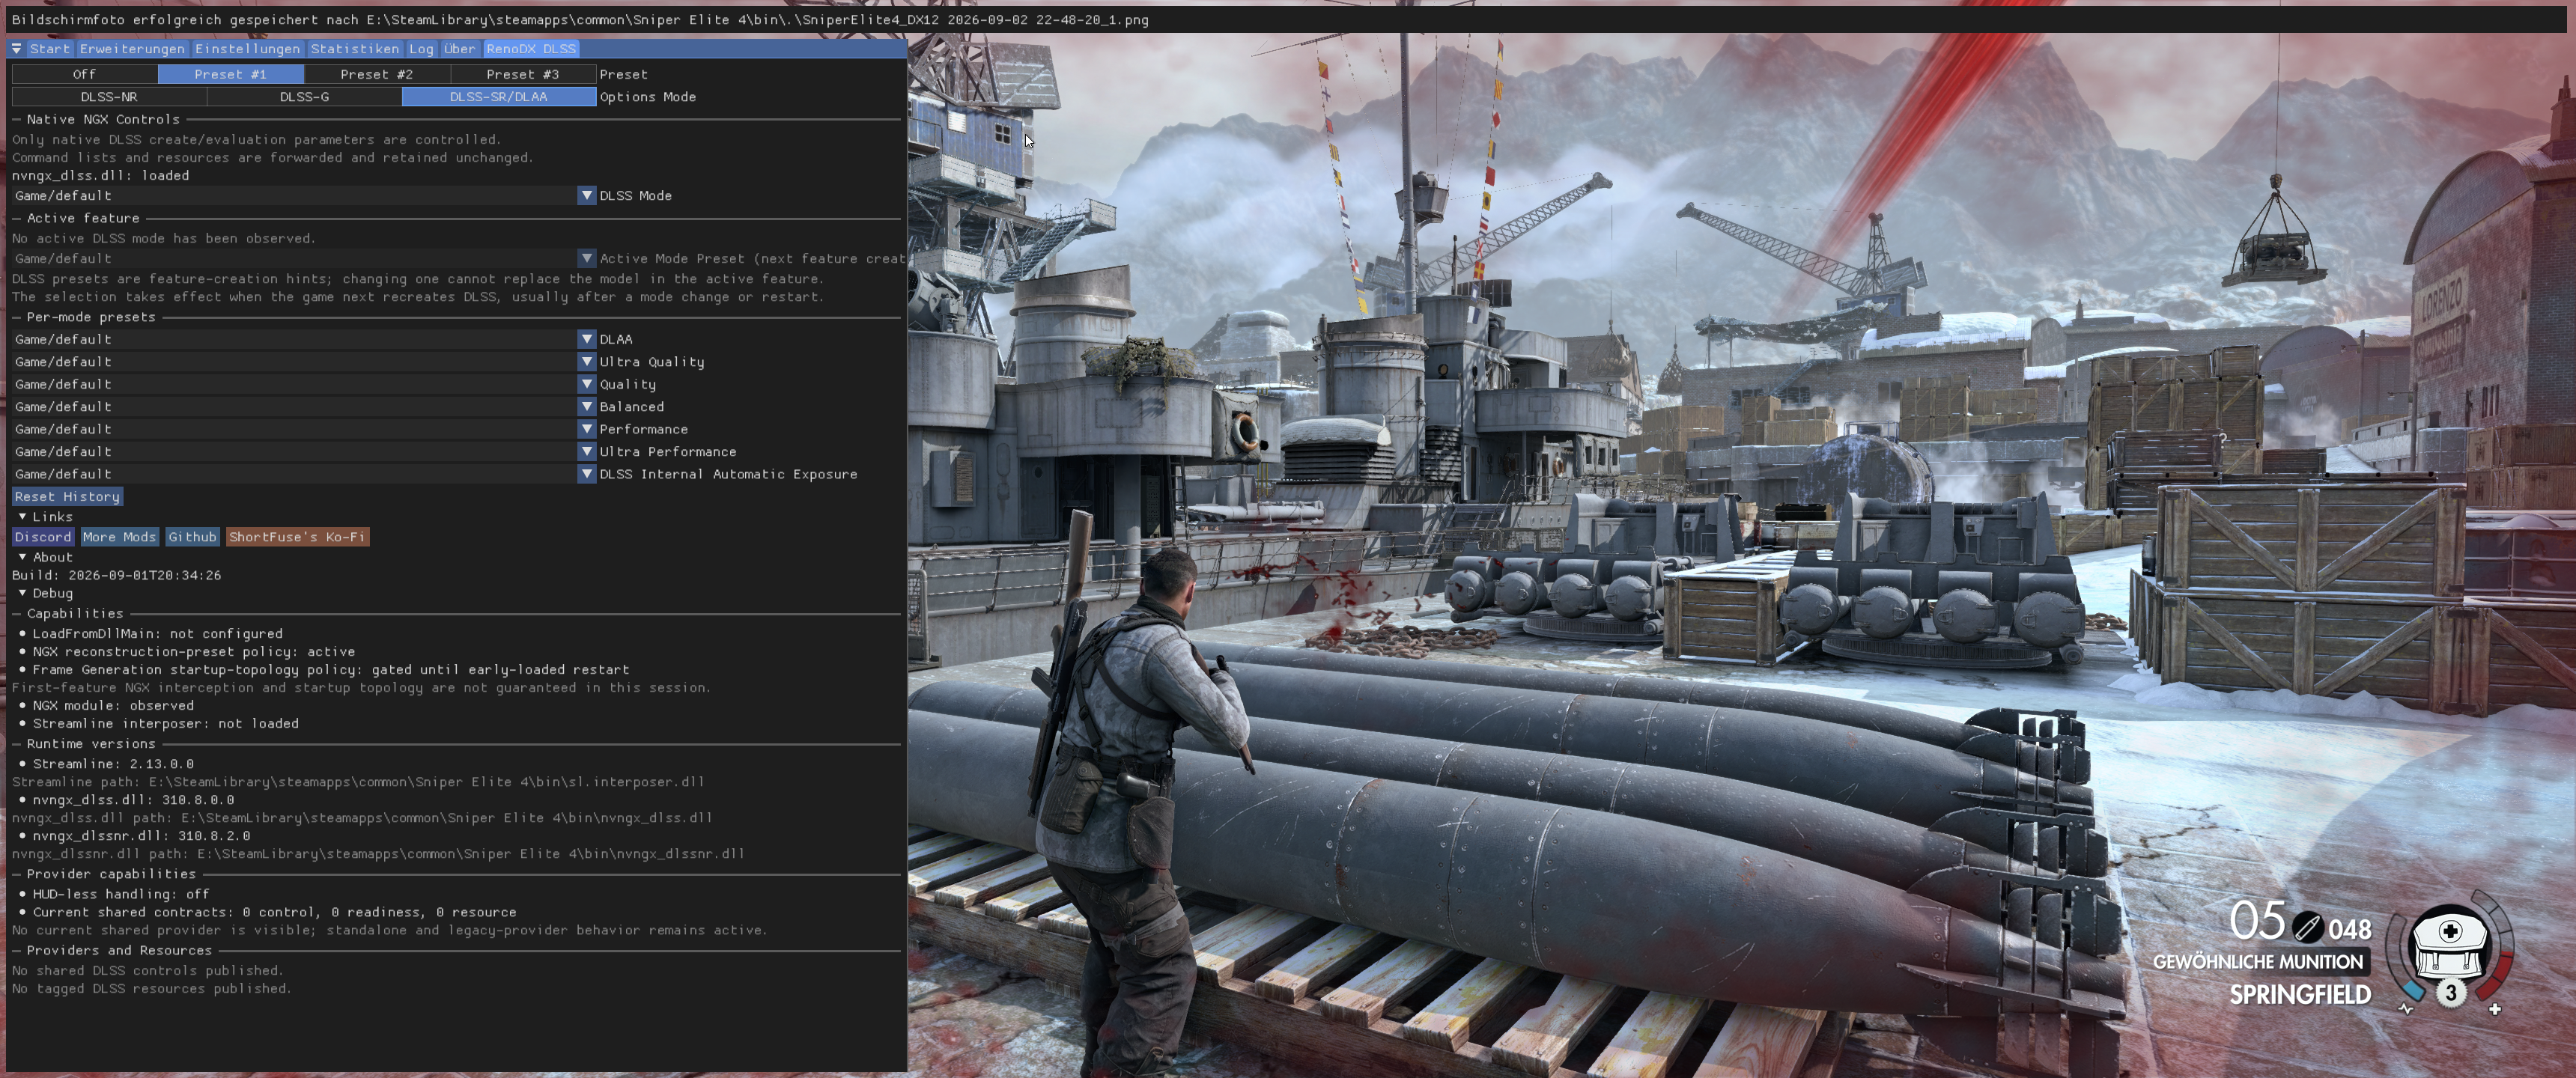Click the 'HUD-less handling: off' text
This screenshot has width=2576, height=1078.
121,894
